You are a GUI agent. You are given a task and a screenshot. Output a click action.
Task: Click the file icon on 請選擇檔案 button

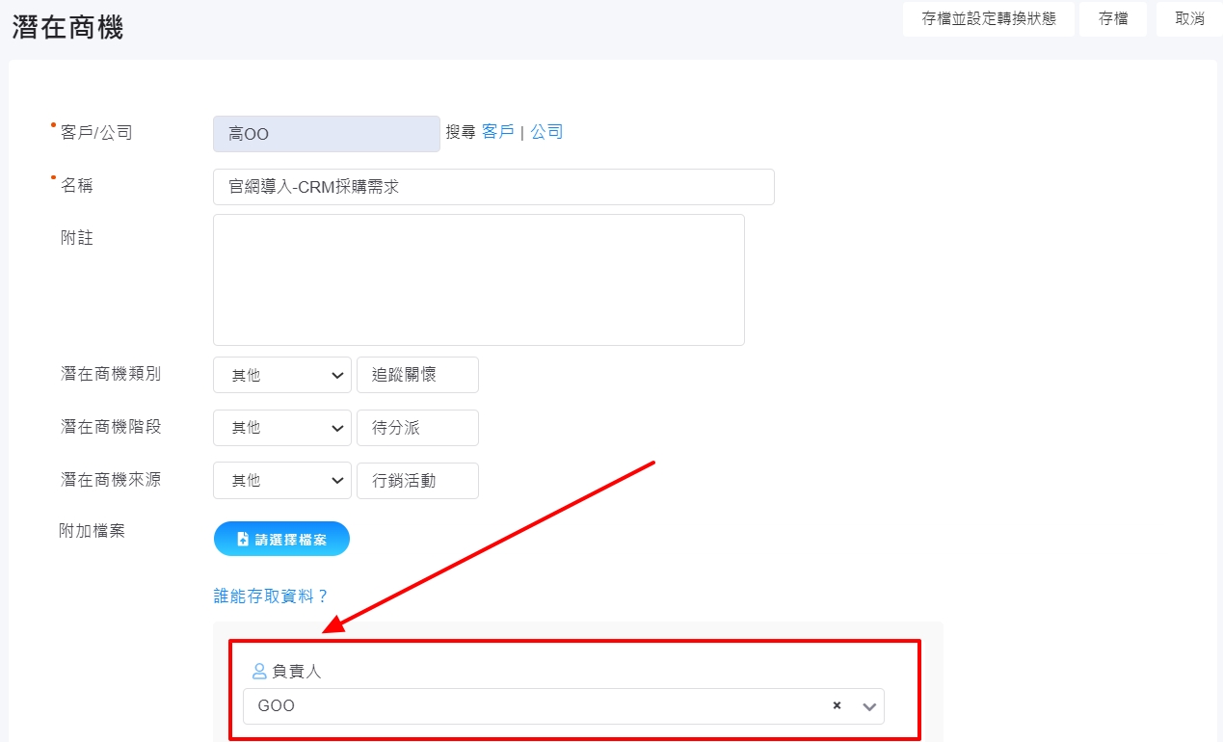point(243,540)
